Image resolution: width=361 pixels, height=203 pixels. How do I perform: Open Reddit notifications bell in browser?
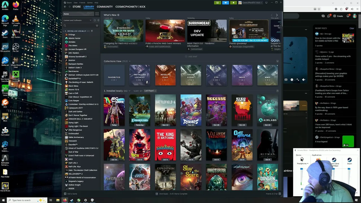[348, 16]
